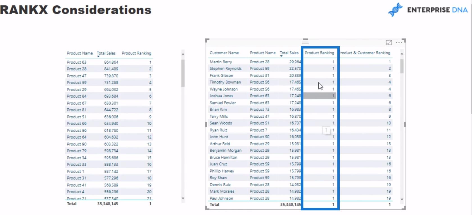Select Product 66 in left table
The width and height of the screenshot is (472, 215).
[x=77, y=124]
